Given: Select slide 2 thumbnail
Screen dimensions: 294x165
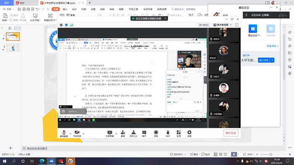Looking at the screenshot, I should click(13, 47).
